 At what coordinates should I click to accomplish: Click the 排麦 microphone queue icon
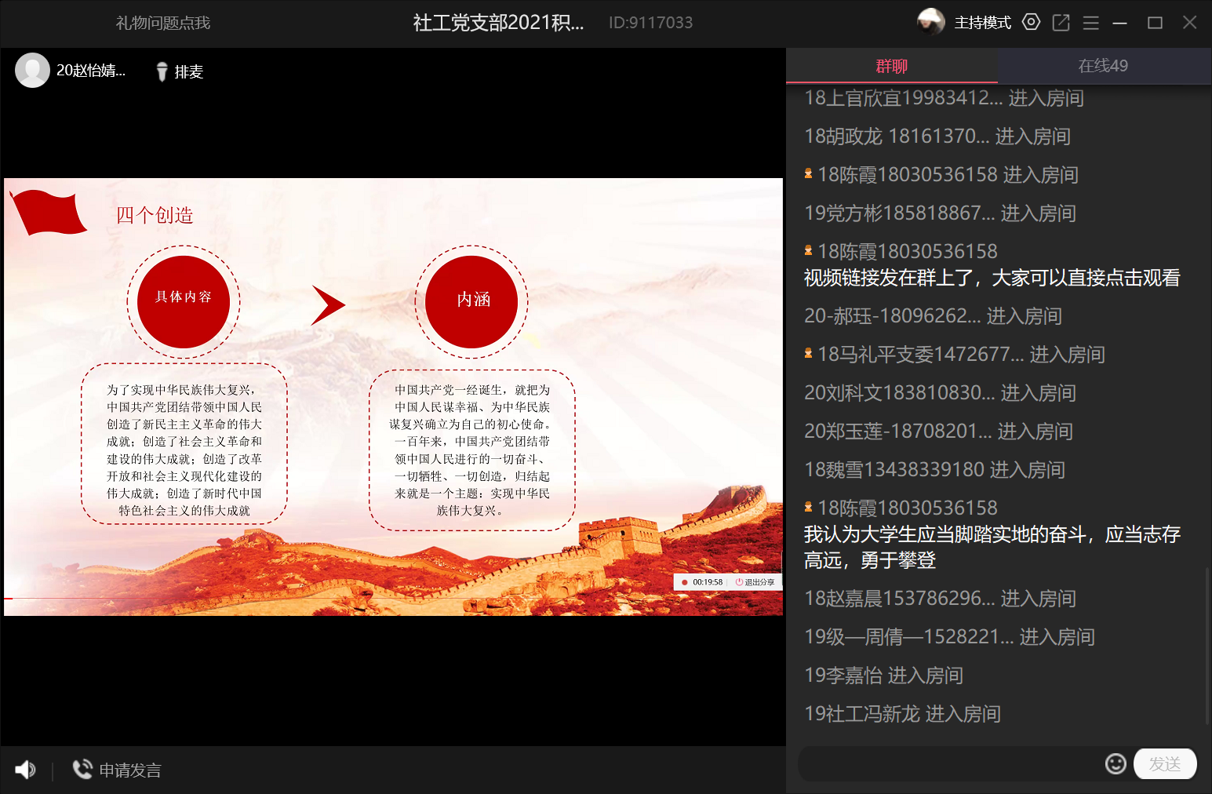pos(162,71)
